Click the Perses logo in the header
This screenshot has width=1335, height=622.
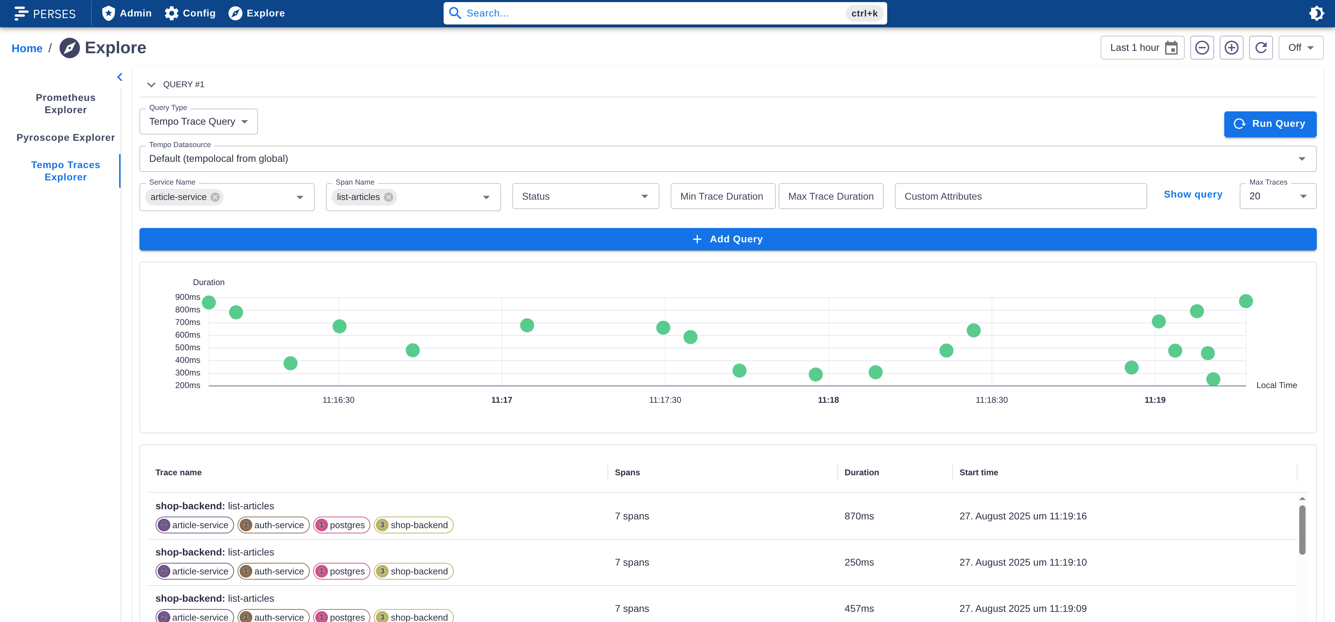pyautogui.click(x=45, y=13)
